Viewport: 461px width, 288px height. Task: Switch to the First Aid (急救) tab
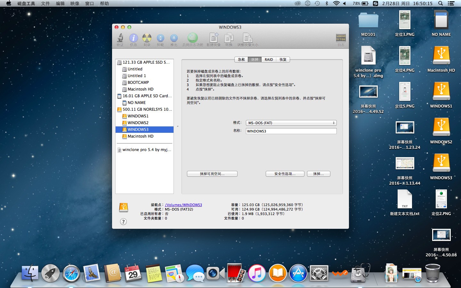241,60
